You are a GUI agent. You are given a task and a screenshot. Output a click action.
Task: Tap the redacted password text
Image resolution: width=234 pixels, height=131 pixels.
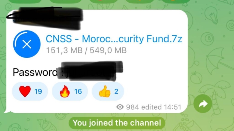pos(90,71)
